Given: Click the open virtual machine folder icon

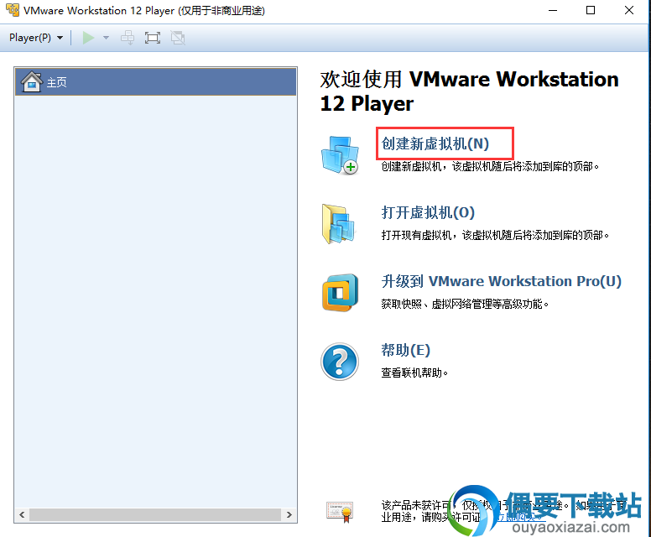Looking at the screenshot, I should (339, 224).
